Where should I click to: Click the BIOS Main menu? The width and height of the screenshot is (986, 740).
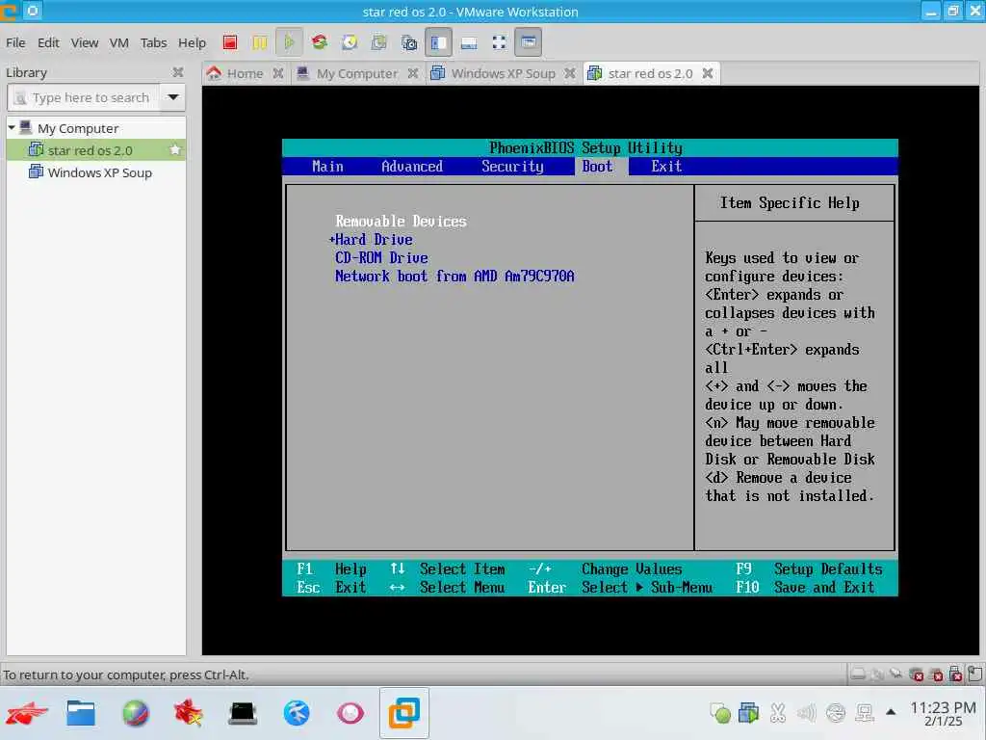tap(327, 166)
